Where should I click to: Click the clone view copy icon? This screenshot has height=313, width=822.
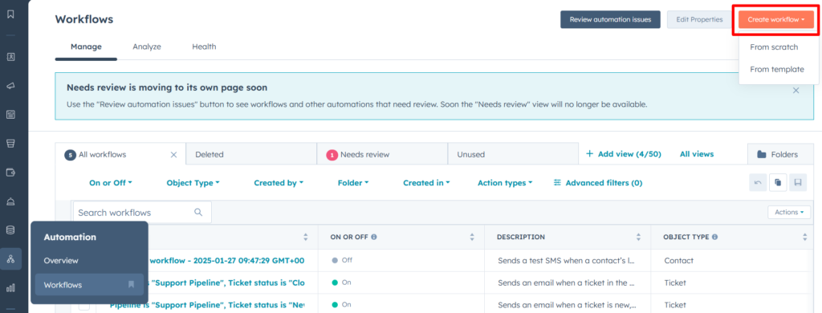[778, 182]
